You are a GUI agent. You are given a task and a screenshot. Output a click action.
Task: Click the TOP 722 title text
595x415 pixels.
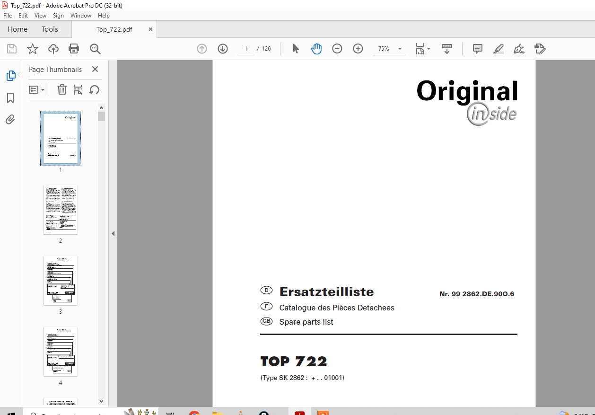click(x=294, y=362)
